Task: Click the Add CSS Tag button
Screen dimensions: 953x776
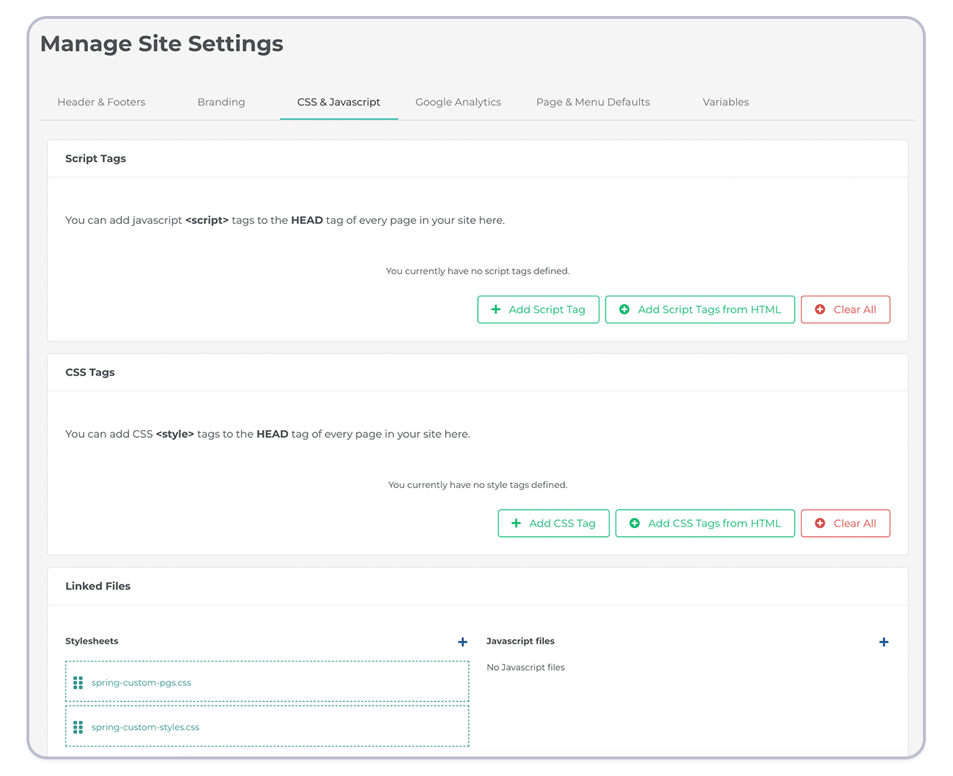Action: [x=553, y=524]
